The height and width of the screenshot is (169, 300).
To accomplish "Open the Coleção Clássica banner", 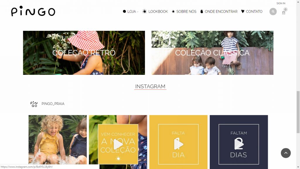I will click(212, 53).
